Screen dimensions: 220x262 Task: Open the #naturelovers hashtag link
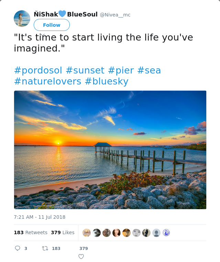[48, 81]
